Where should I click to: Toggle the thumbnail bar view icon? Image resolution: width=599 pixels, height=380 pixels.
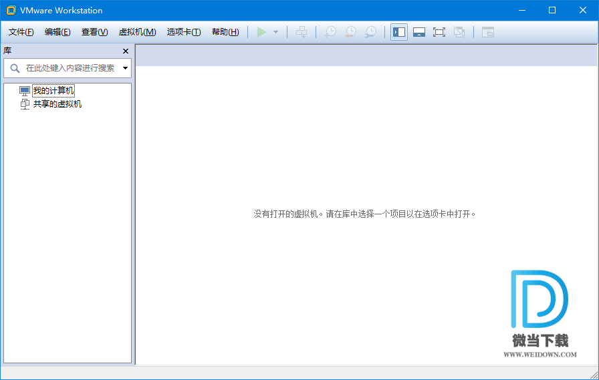click(x=419, y=32)
